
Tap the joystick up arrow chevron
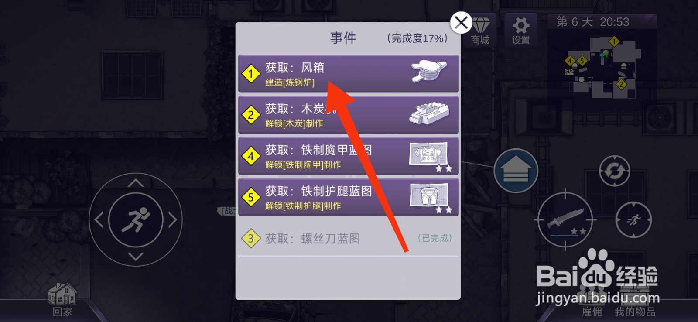[x=136, y=182]
